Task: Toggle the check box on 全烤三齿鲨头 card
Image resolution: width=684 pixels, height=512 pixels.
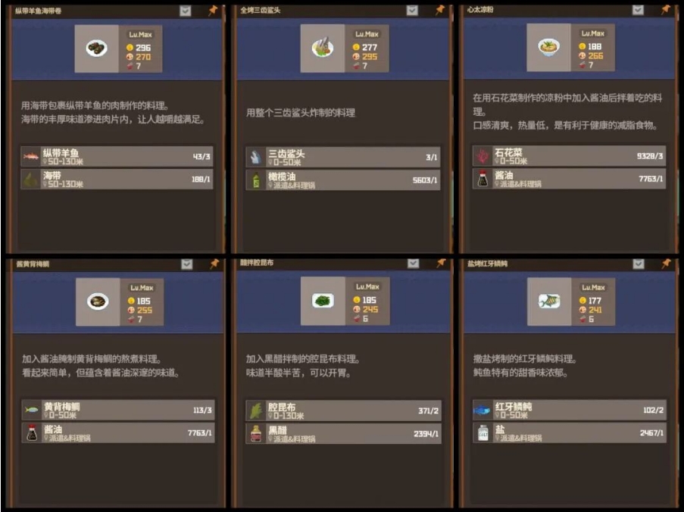Action: pos(412,10)
